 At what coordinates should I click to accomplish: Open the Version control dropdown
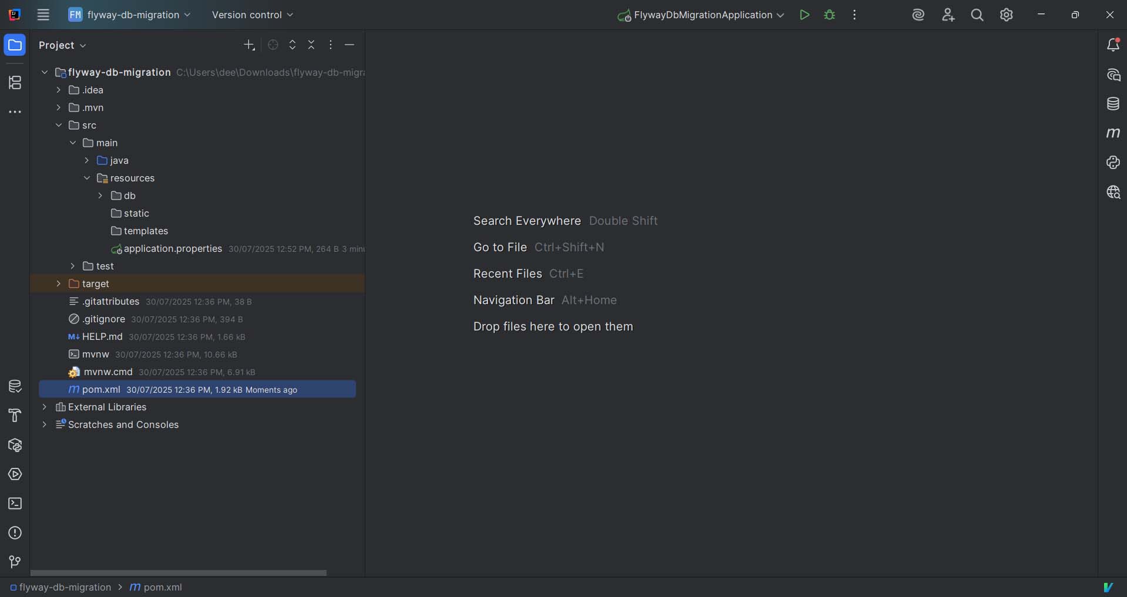pyautogui.click(x=253, y=15)
